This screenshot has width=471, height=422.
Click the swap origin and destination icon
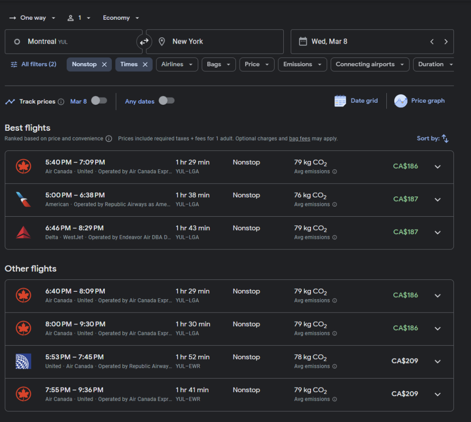pos(144,42)
